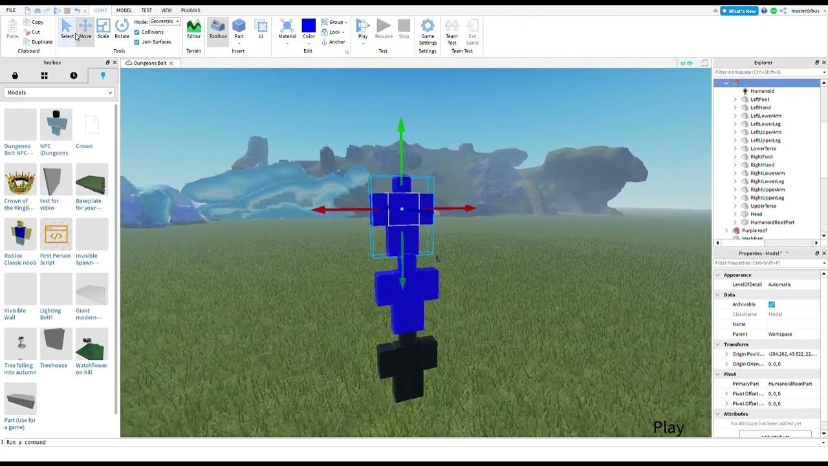This screenshot has height=466, width=828.
Task: Select the Move tool
Action: 85,29
